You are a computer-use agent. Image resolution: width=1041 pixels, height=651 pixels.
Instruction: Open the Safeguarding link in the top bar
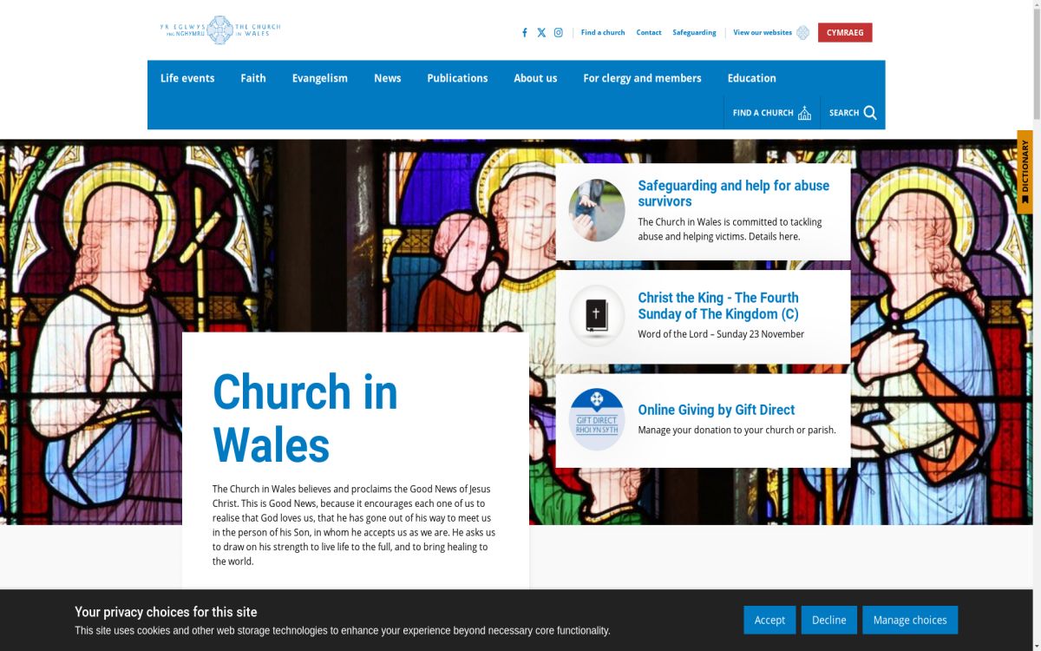(694, 32)
